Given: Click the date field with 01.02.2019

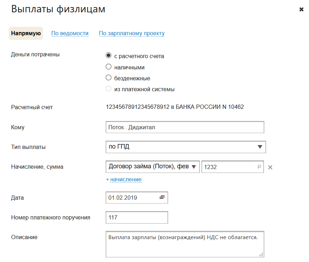Looking at the screenshot, I should (x=132, y=198).
